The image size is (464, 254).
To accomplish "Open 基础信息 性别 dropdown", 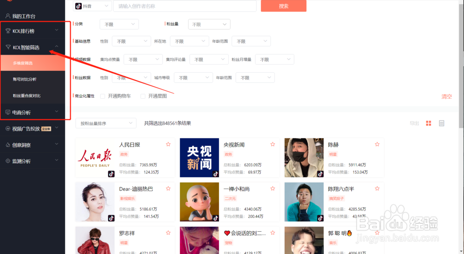I will 131,41.
